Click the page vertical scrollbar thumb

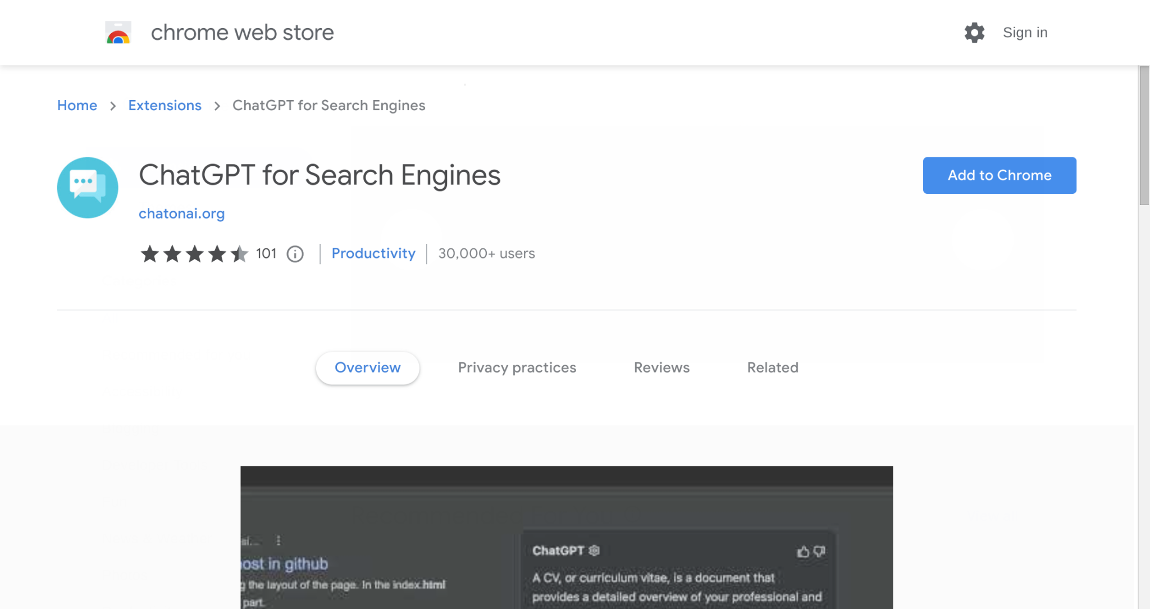1144,136
